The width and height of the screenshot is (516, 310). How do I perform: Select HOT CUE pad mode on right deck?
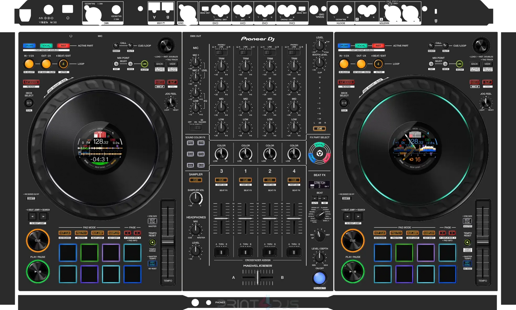click(x=379, y=233)
